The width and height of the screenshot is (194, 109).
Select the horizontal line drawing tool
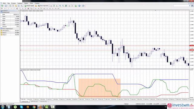click(12, 8)
